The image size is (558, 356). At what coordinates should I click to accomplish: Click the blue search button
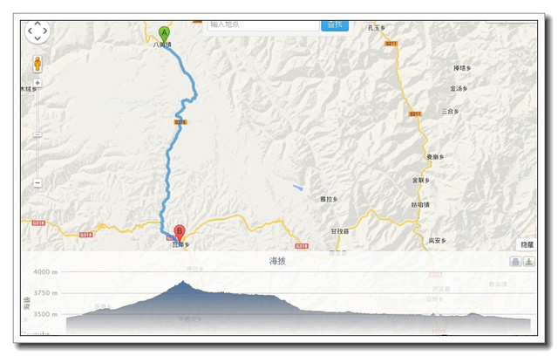click(x=335, y=25)
